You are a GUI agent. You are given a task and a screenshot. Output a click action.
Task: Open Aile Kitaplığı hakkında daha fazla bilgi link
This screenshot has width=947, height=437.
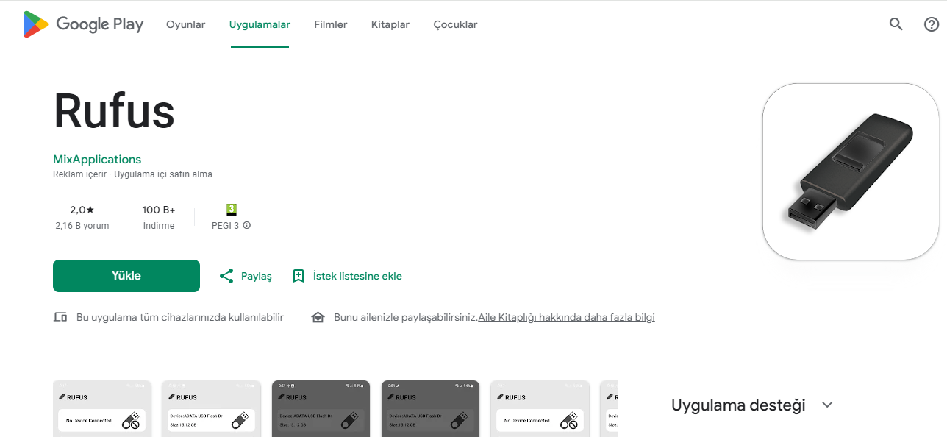point(566,317)
